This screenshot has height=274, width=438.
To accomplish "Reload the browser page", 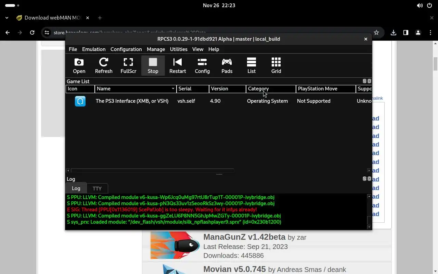I will 32,33.
